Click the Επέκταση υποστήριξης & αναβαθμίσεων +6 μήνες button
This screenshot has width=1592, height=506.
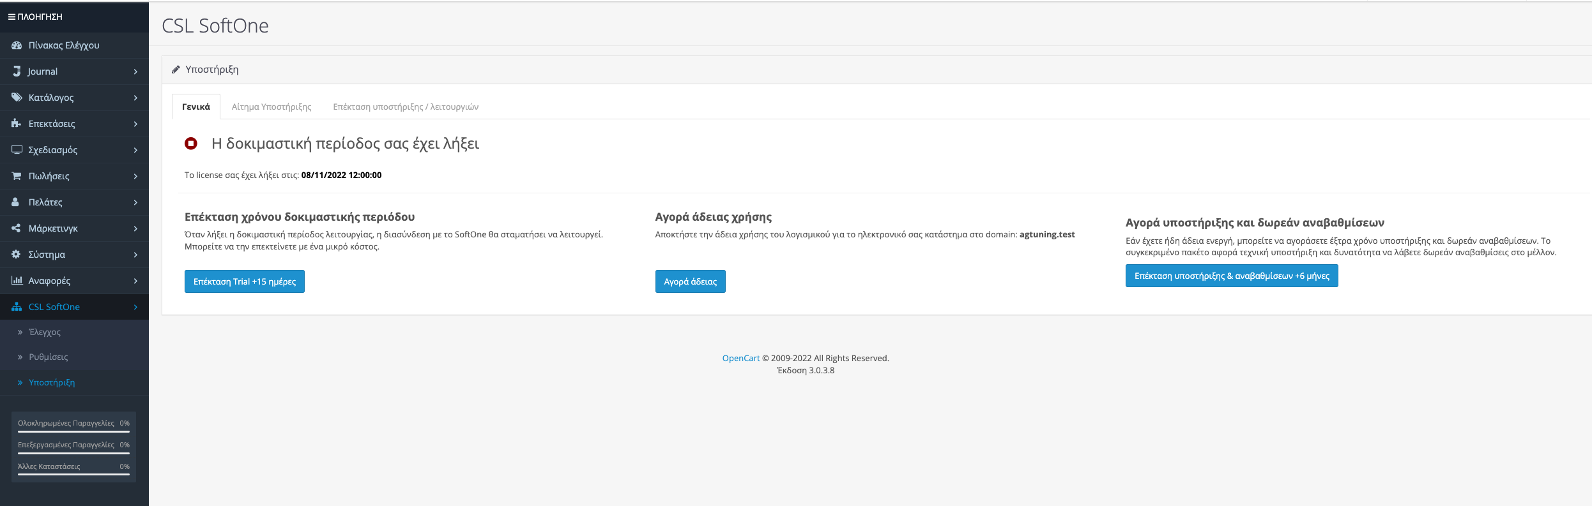[x=1232, y=276]
